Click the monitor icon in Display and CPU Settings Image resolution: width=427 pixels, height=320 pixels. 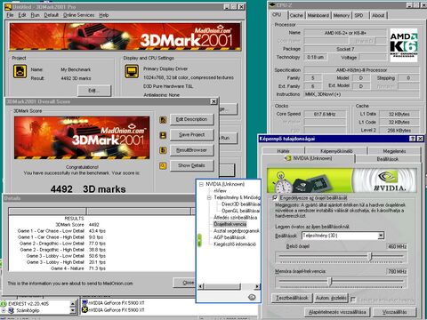tap(132, 71)
